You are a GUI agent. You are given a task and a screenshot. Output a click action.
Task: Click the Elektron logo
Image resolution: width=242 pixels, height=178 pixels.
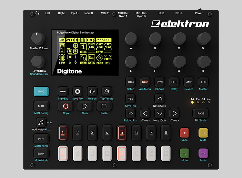[x=180, y=24]
